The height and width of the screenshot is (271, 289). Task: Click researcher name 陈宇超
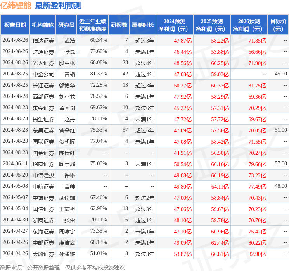[x=67, y=164]
